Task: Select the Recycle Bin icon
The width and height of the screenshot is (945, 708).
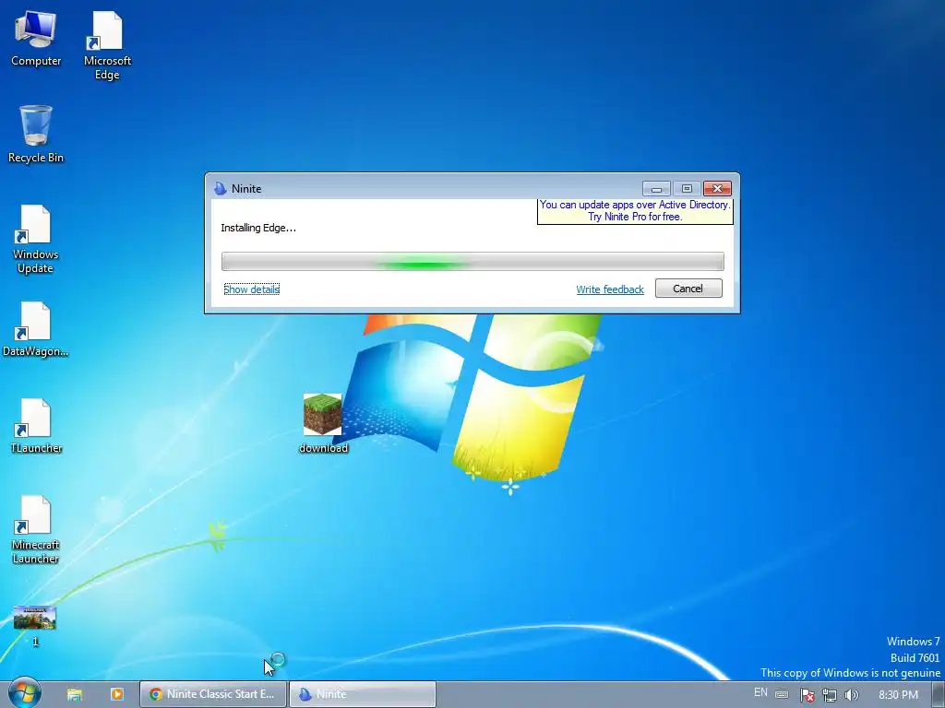Action: pos(36,134)
